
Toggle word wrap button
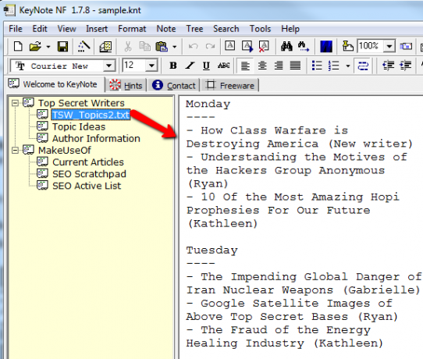click(363, 66)
